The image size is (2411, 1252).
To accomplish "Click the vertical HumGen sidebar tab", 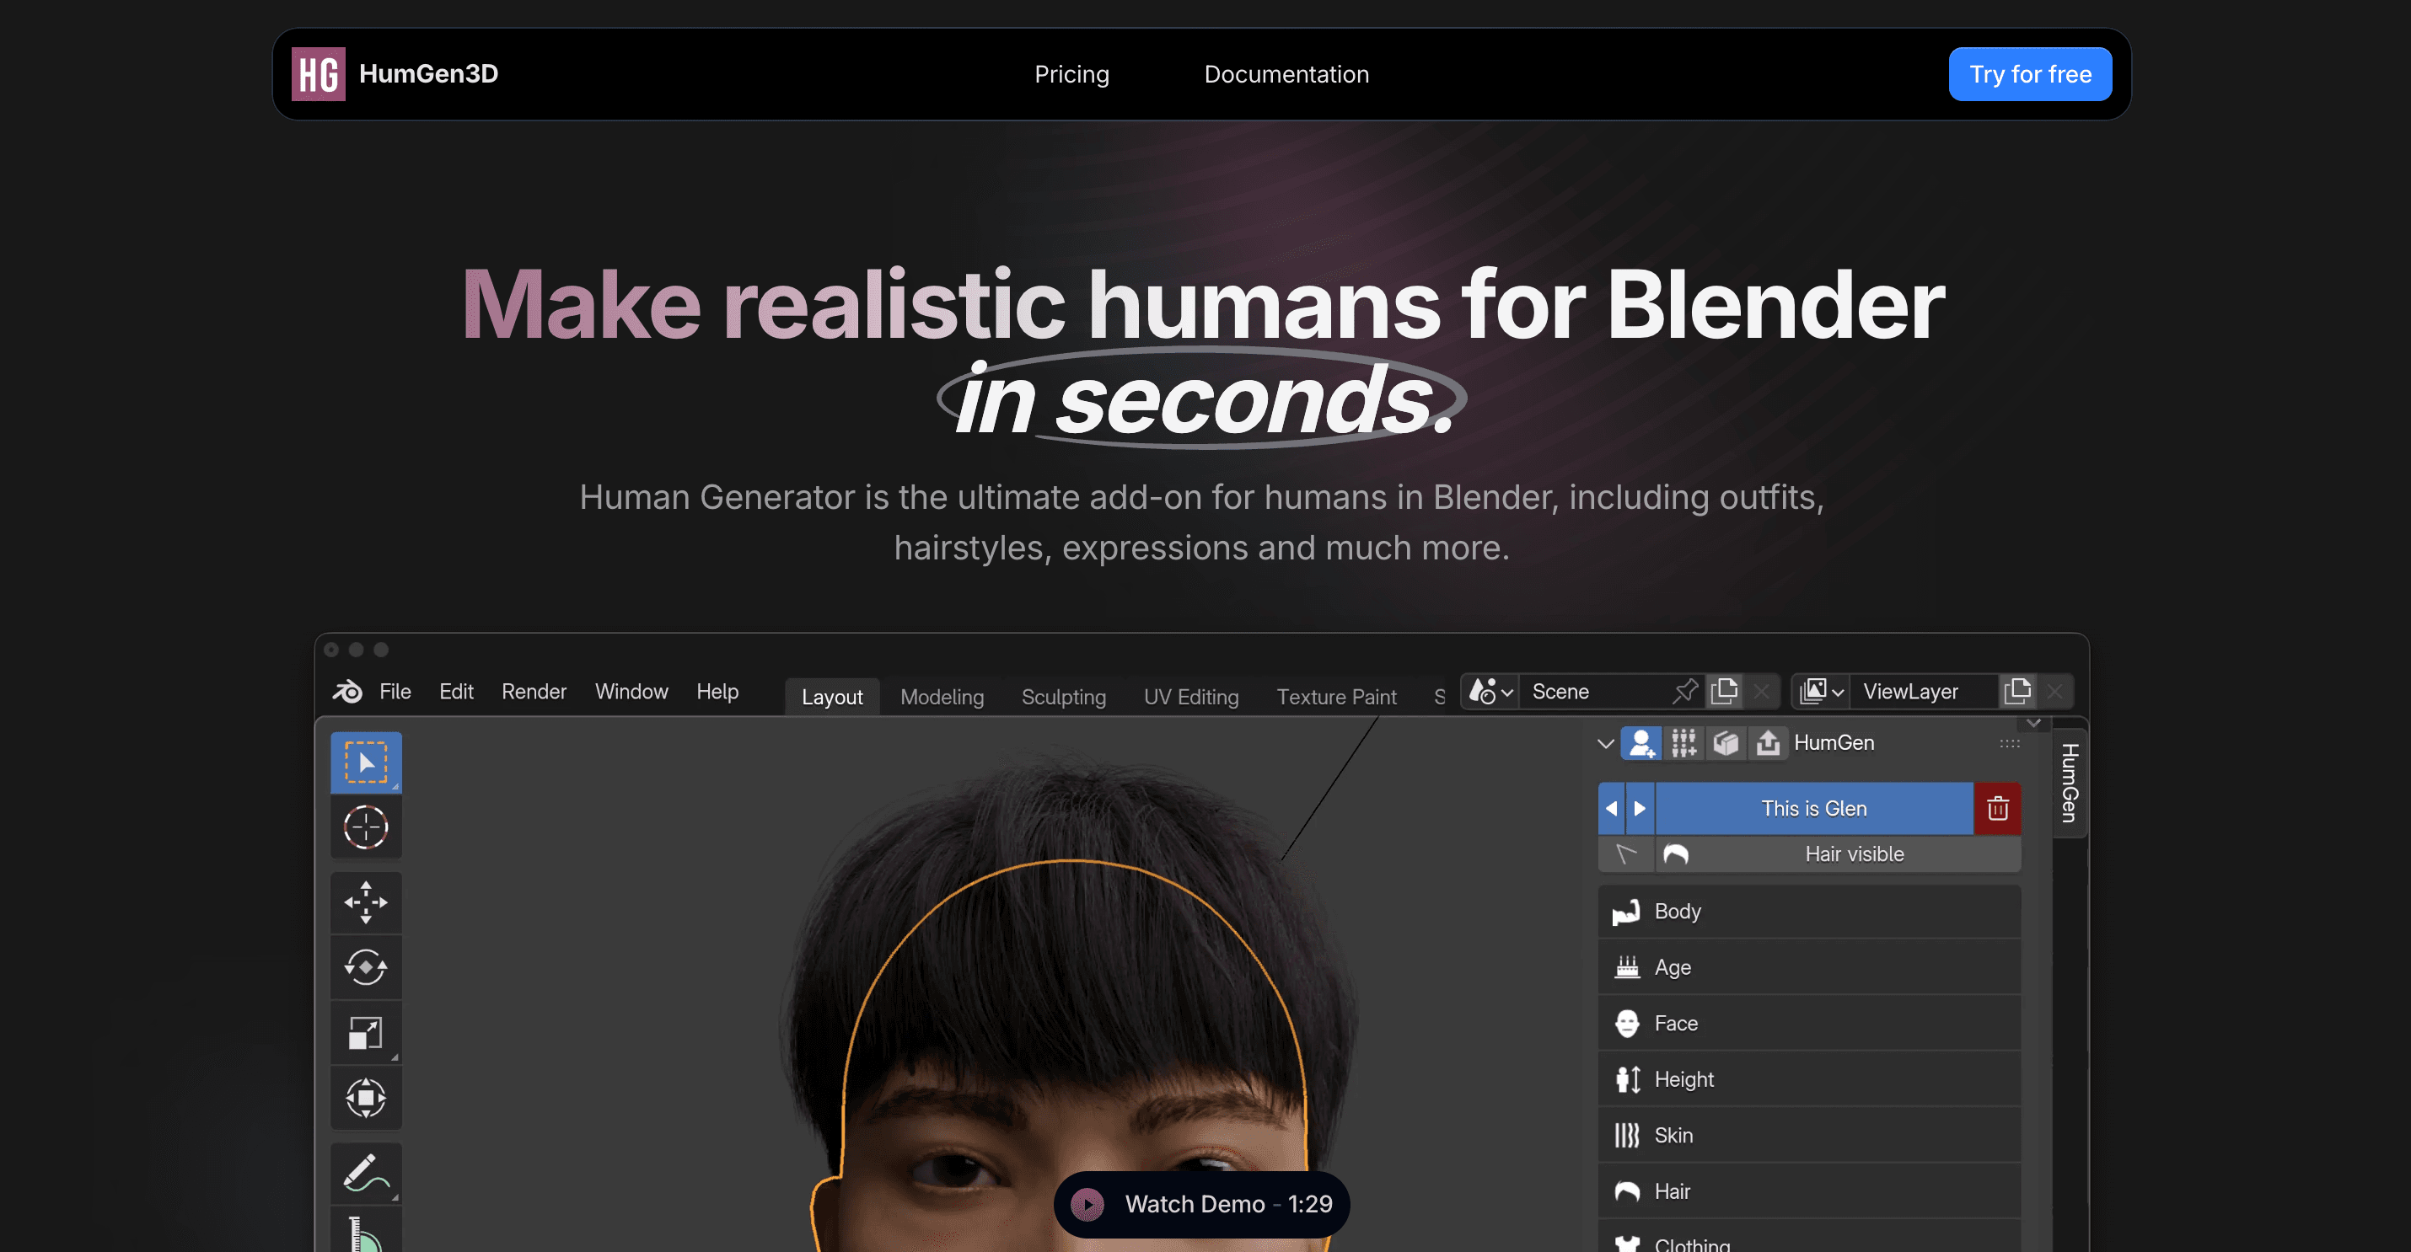I will click(x=2070, y=784).
